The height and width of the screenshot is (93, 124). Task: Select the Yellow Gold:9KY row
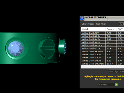pyautogui.click(x=102, y=33)
